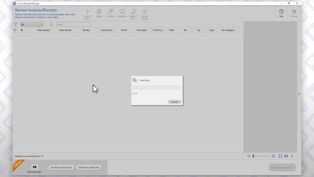Viewport: 314px width, 177px height.
Task: Sort by Date added column
Action: (x=43, y=30)
